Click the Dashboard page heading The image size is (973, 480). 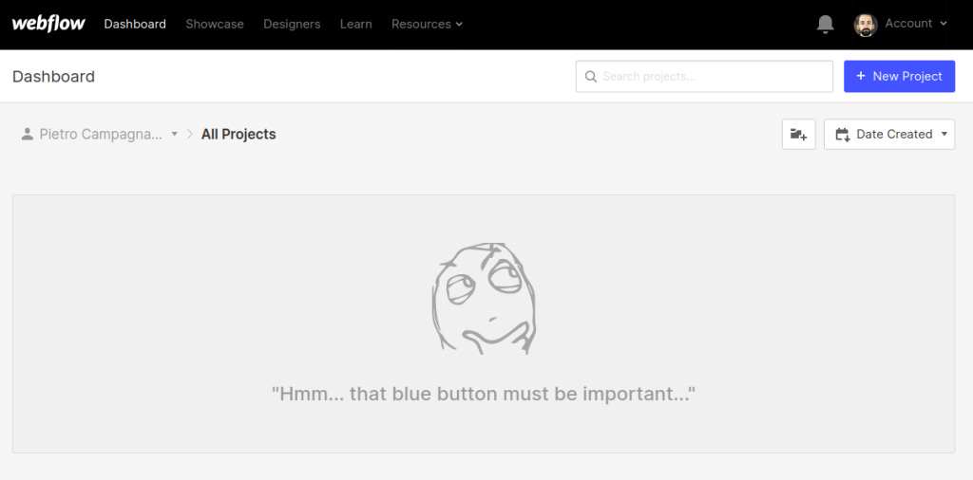coord(53,76)
